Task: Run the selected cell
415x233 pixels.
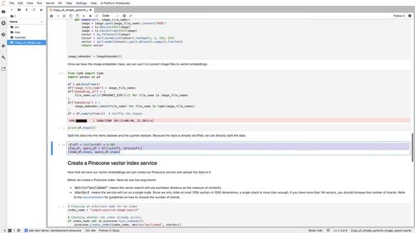Action: point(84,16)
